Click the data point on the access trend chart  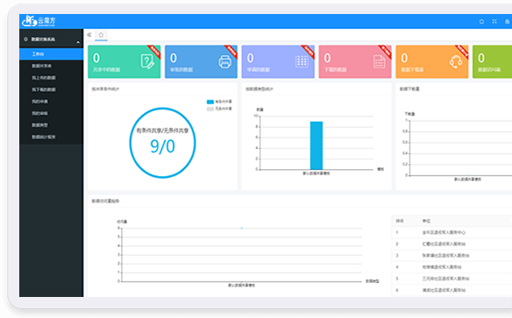pyautogui.click(x=242, y=228)
